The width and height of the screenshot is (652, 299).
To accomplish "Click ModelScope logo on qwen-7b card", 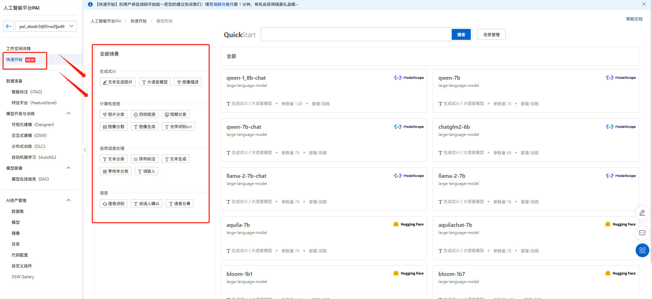I will (x=621, y=78).
